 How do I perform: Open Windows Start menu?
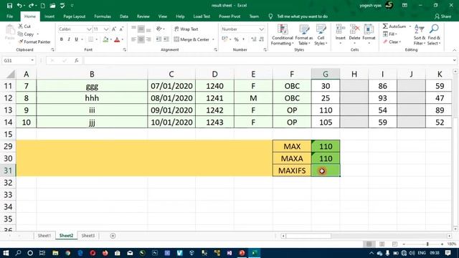click(6, 253)
